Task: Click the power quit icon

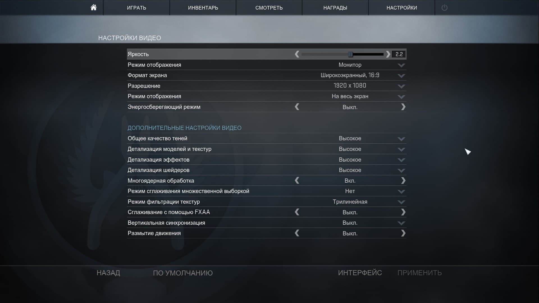Action: click(444, 8)
